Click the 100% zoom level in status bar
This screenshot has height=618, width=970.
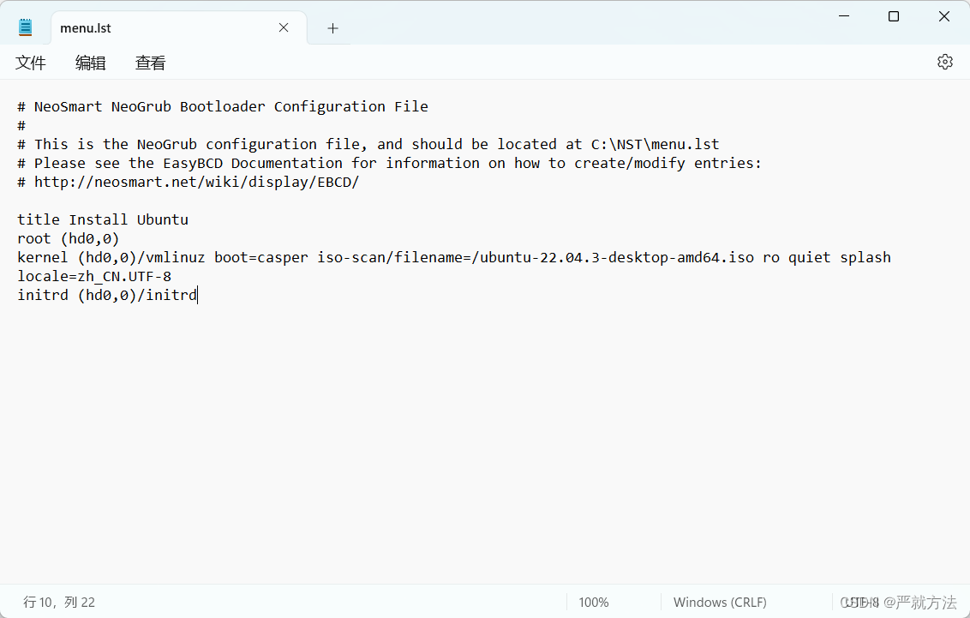594,602
